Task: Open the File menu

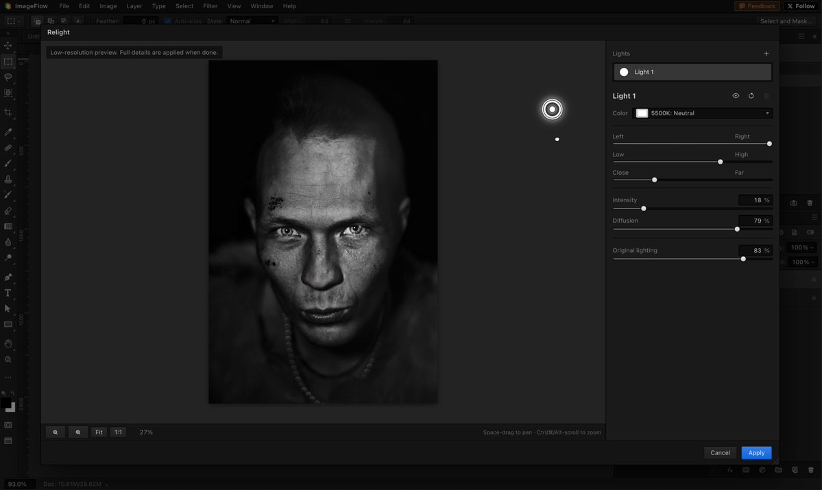Action: (x=64, y=6)
